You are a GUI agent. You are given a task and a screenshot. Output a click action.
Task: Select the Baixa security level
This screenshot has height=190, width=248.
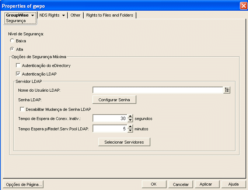pos(12,41)
